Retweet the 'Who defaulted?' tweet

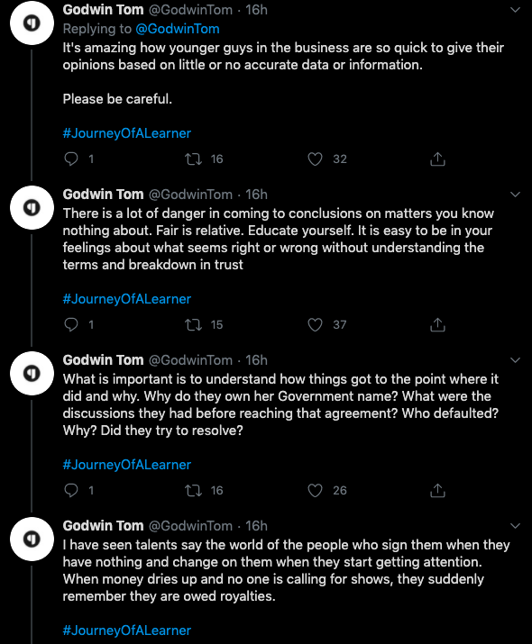coord(193,490)
